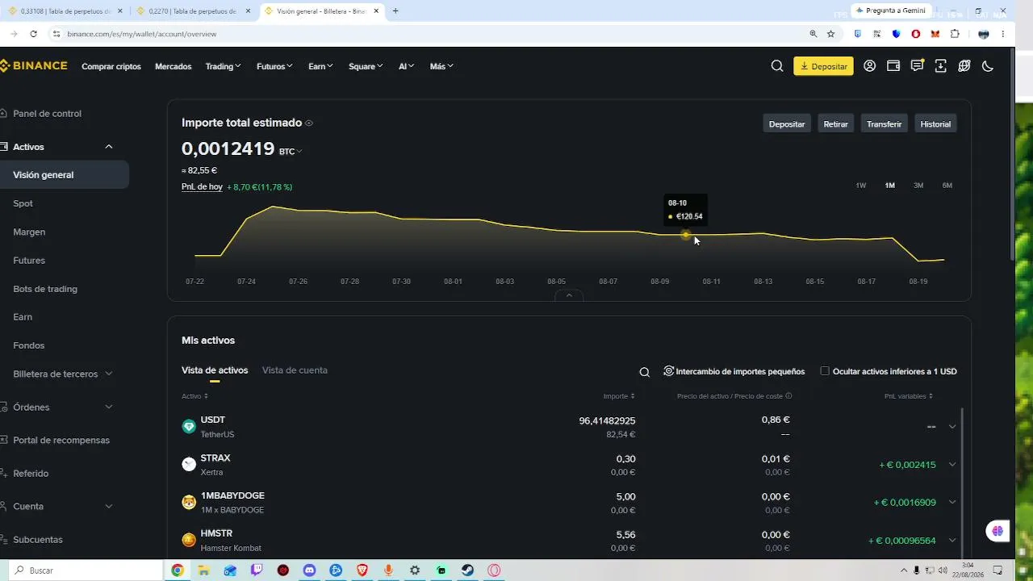The width and height of the screenshot is (1033, 581).
Task: Open Mercados in the top navigation
Action: pyautogui.click(x=174, y=66)
